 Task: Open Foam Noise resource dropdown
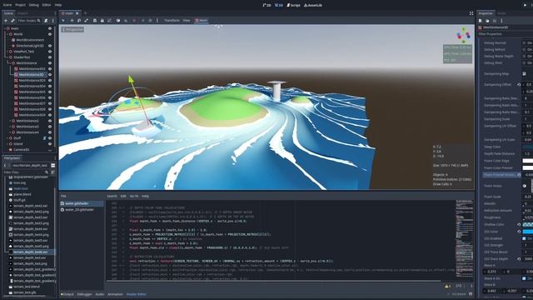click(x=524, y=186)
